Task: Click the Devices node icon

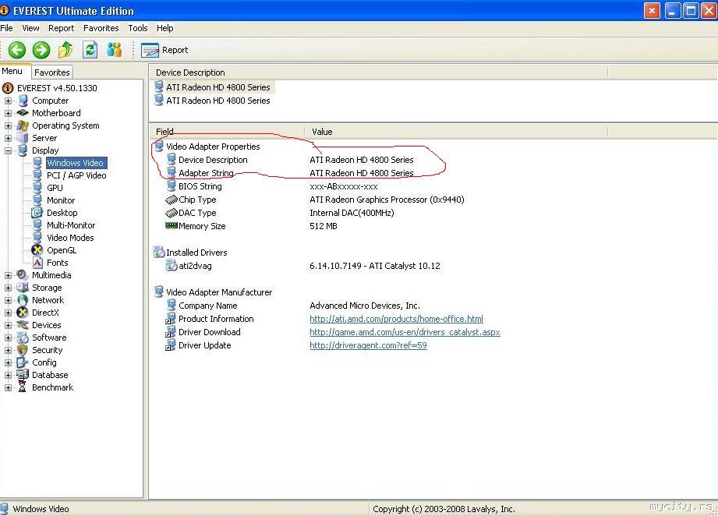Action: point(23,324)
